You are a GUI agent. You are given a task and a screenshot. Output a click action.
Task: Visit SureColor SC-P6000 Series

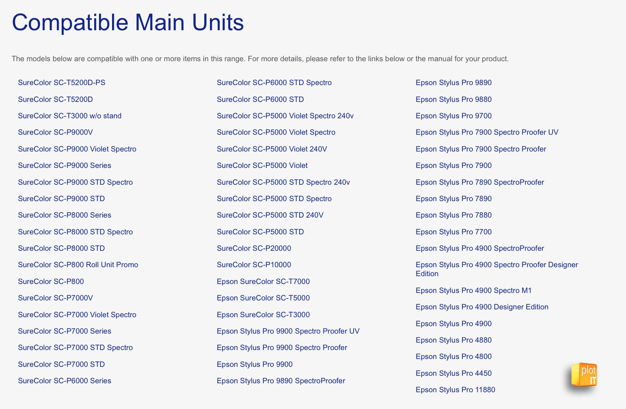[x=65, y=381]
